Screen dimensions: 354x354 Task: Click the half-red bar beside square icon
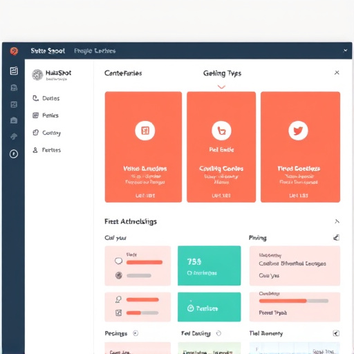(142, 313)
